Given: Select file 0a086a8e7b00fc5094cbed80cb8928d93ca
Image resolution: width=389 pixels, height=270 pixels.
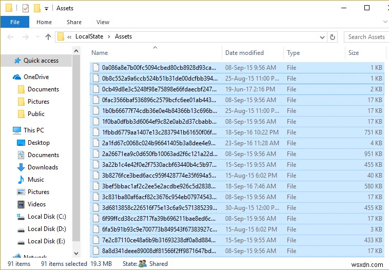Looking at the screenshot, I should click(x=237, y=68).
